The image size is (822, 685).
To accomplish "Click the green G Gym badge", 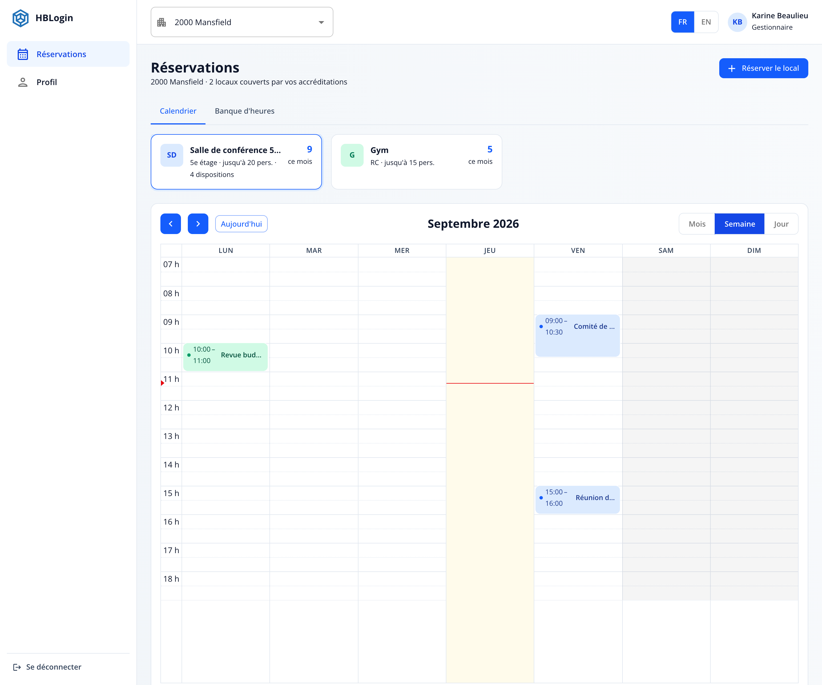I will [352, 155].
